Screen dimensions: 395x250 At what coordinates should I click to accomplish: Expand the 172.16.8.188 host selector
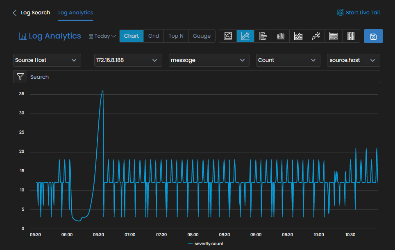coord(128,60)
